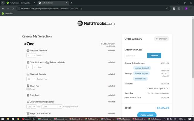Close the Verify Codes tab
194x121 pixels.
tap(35, 3)
